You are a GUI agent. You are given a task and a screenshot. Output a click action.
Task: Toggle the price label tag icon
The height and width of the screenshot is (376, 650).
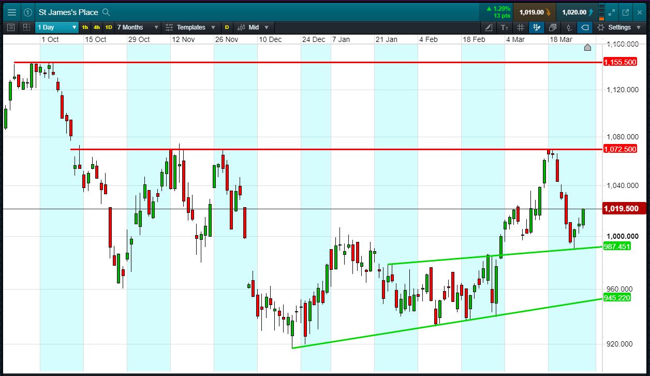[x=585, y=27]
